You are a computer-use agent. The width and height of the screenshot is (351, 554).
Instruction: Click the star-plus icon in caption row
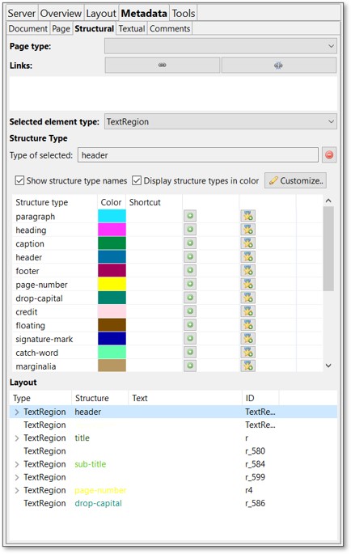coord(247,243)
